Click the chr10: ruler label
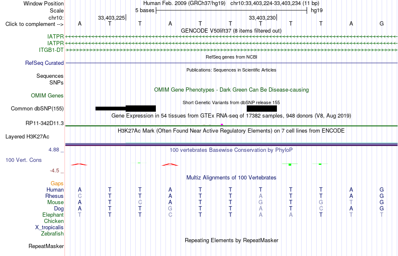 [x=56, y=18]
